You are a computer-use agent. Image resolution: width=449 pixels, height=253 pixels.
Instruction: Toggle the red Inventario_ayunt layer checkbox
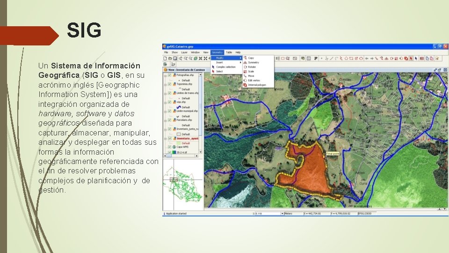point(169,138)
